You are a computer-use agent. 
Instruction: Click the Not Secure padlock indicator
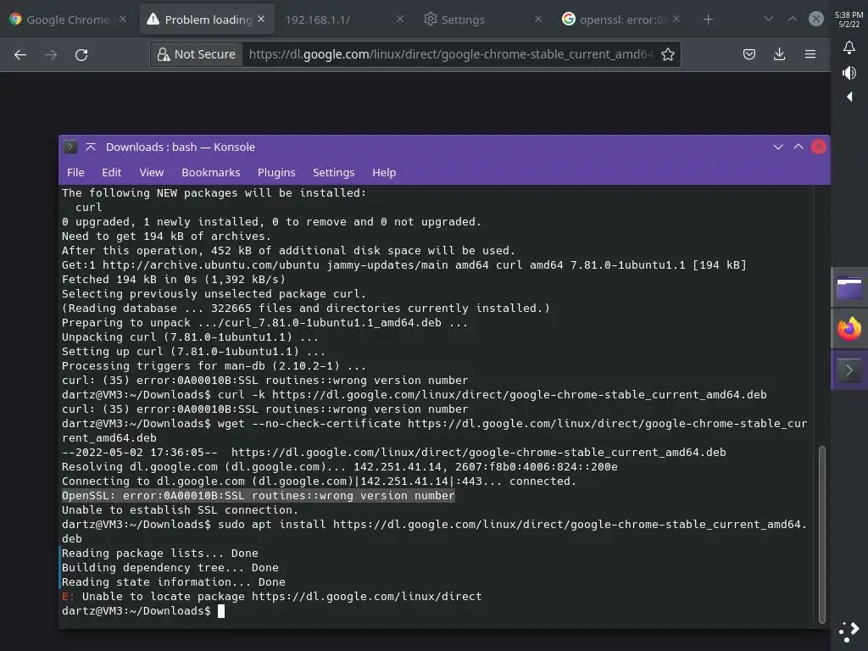coord(197,54)
